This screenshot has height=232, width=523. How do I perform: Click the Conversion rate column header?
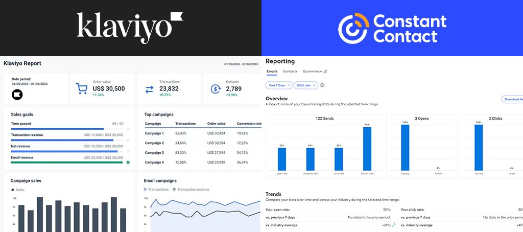pos(249,124)
